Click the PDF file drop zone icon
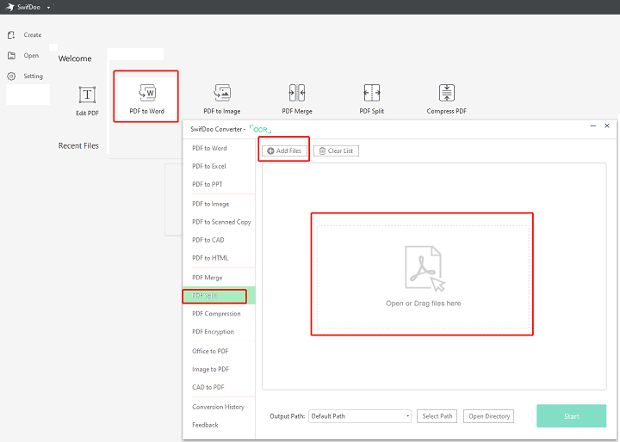 [x=425, y=268]
